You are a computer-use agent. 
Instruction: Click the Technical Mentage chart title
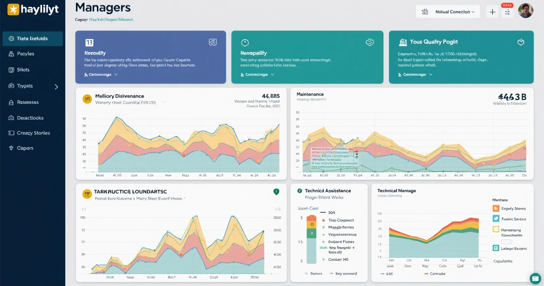[396, 190]
